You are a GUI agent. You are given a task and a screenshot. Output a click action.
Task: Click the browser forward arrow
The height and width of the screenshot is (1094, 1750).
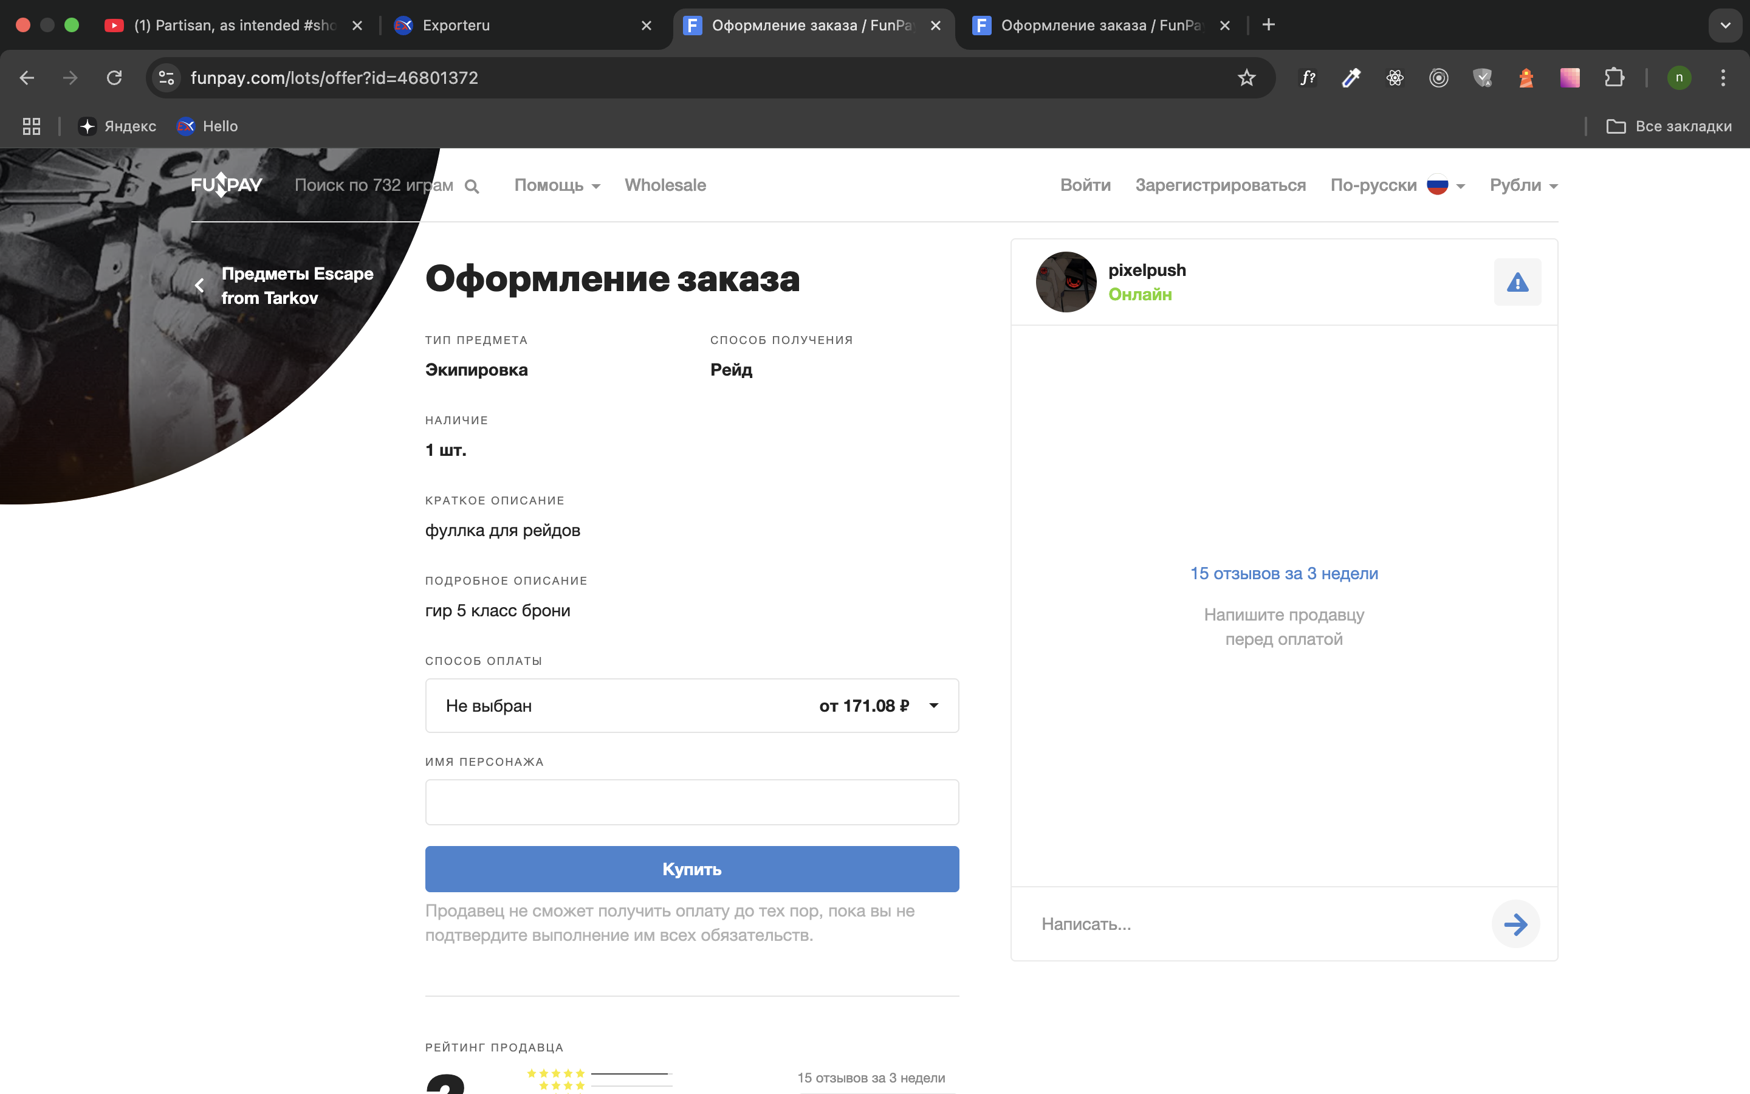tap(70, 78)
